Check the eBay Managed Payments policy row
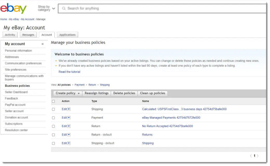 [53, 118]
